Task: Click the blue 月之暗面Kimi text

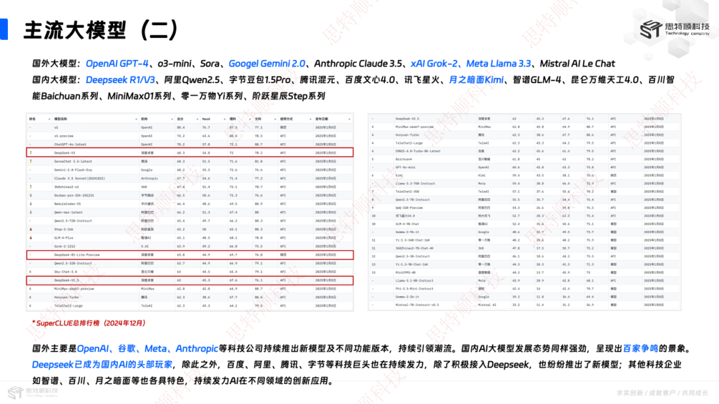Action: point(475,80)
